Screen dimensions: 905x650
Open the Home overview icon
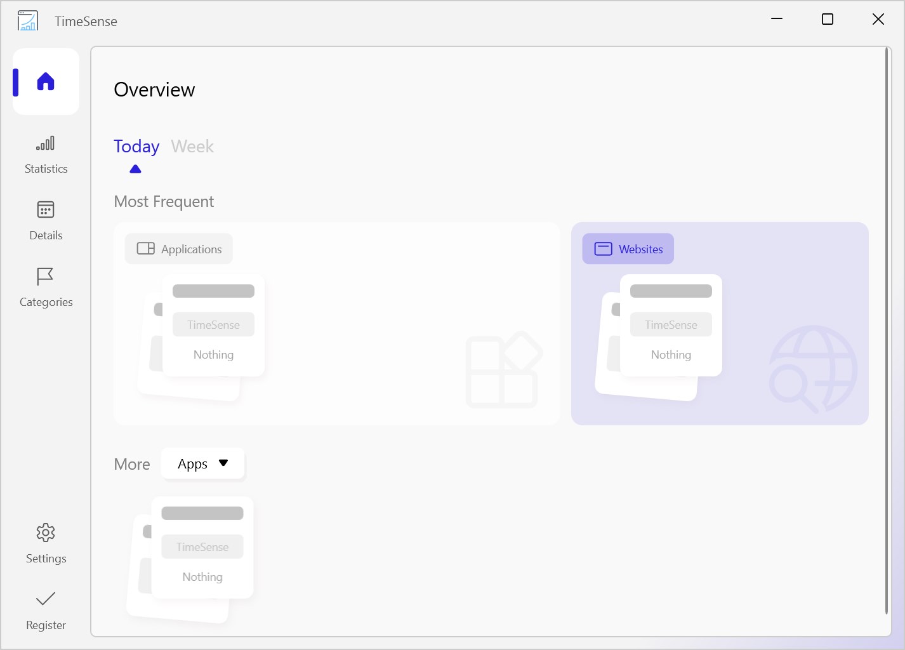coord(46,82)
